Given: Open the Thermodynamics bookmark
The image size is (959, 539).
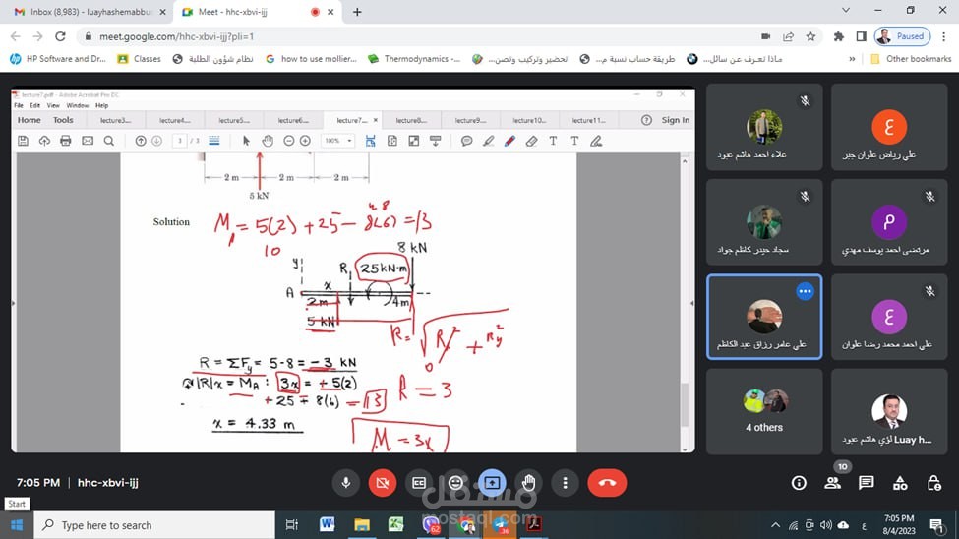Looking at the screenshot, I should point(414,59).
